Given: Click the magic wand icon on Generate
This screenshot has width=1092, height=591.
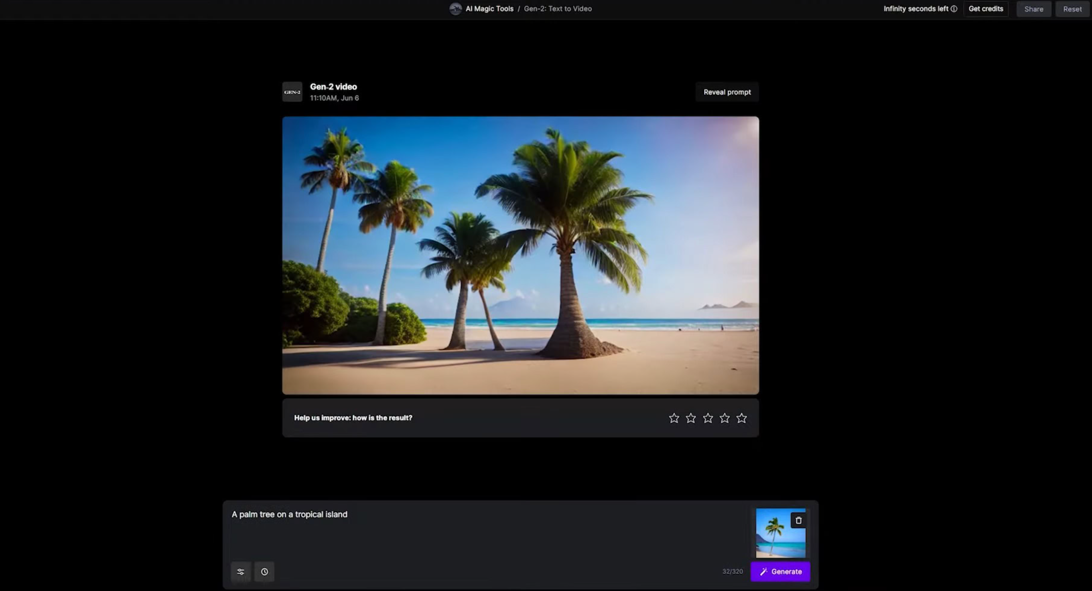Looking at the screenshot, I should tap(763, 571).
